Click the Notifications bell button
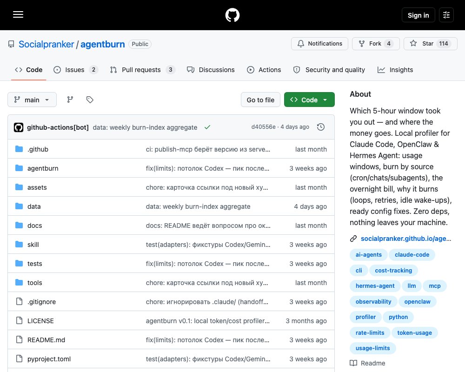Image resolution: width=465 pixels, height=372 pixels. 319,44
